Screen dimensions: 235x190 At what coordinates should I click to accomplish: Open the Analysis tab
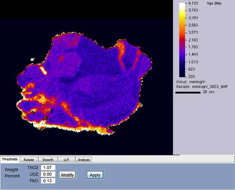84,160
